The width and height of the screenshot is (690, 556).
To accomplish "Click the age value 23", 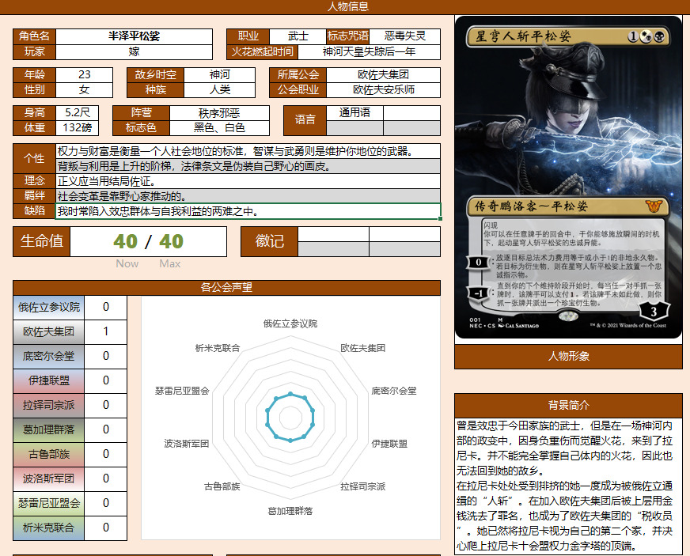I will tap(84, 75).
